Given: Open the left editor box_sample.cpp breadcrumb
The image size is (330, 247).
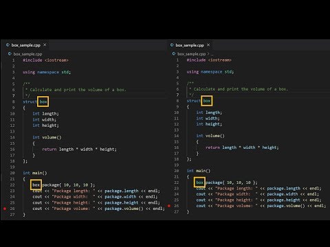Looking at the screenshot, I should [x=27, y=54].
